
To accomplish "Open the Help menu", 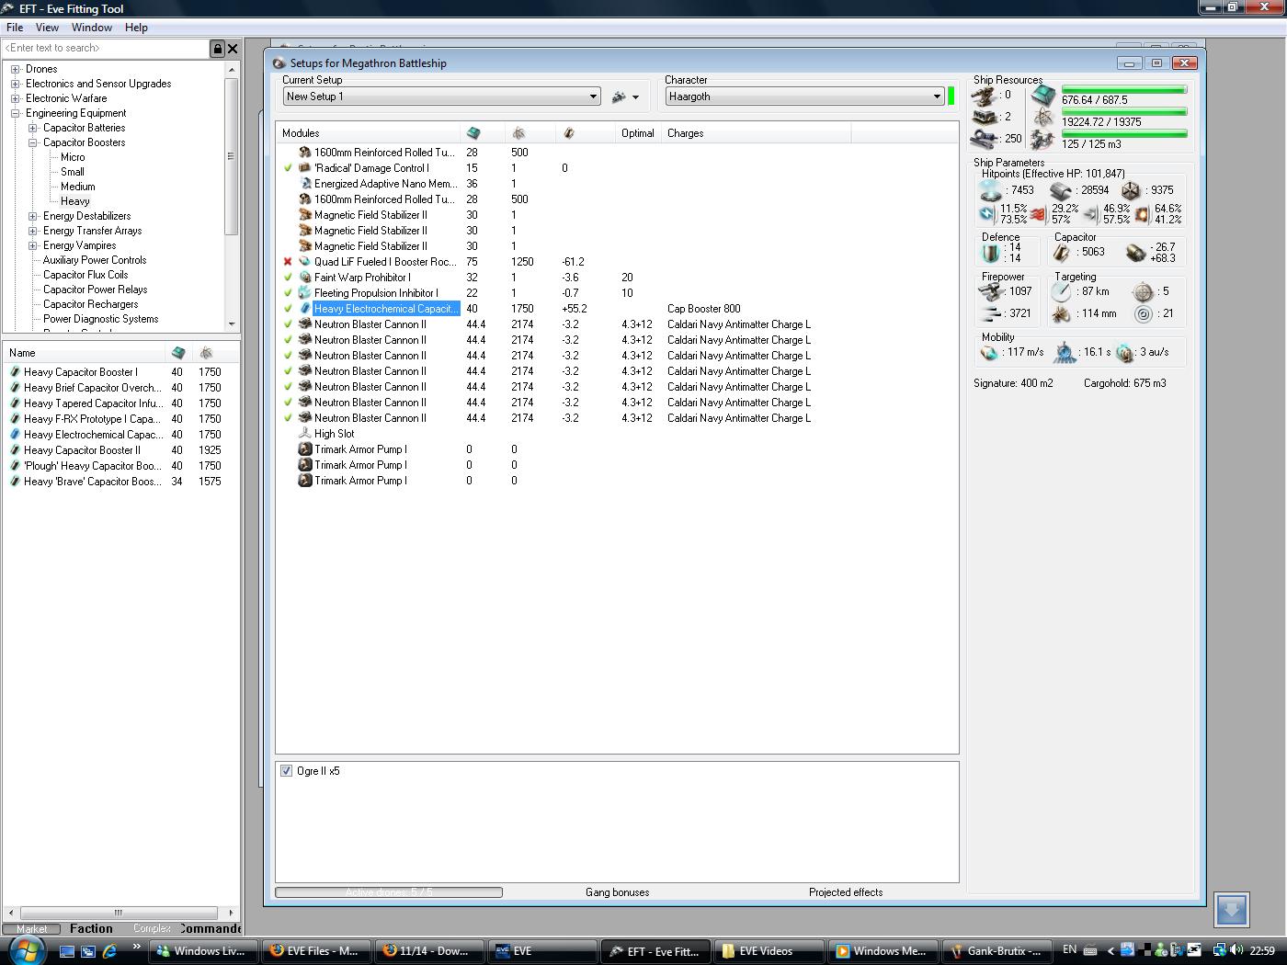I will (136, 28).
